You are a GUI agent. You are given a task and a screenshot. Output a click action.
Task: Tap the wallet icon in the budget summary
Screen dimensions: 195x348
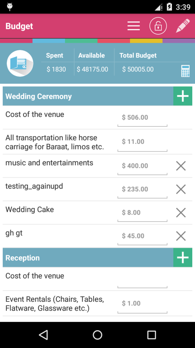[x=20, y=63]
